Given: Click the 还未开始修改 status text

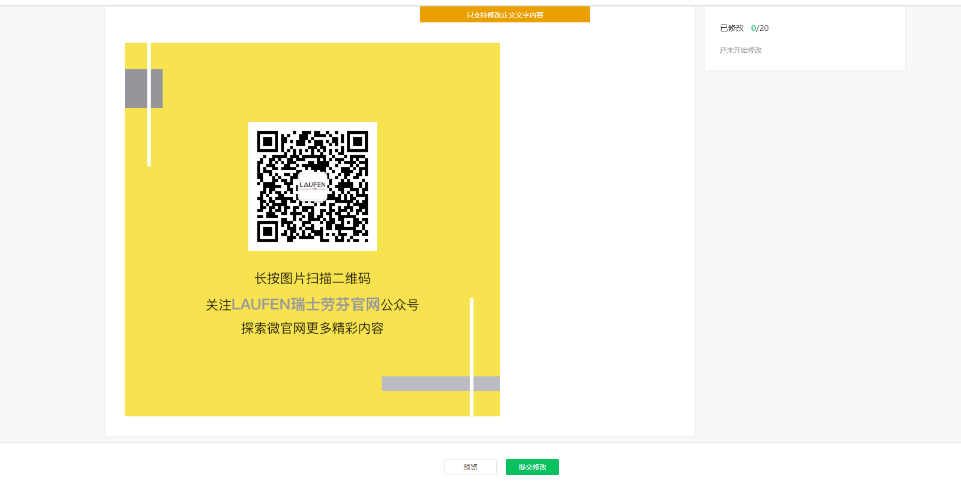Looking at the screenshot, I should pos(741,50).
